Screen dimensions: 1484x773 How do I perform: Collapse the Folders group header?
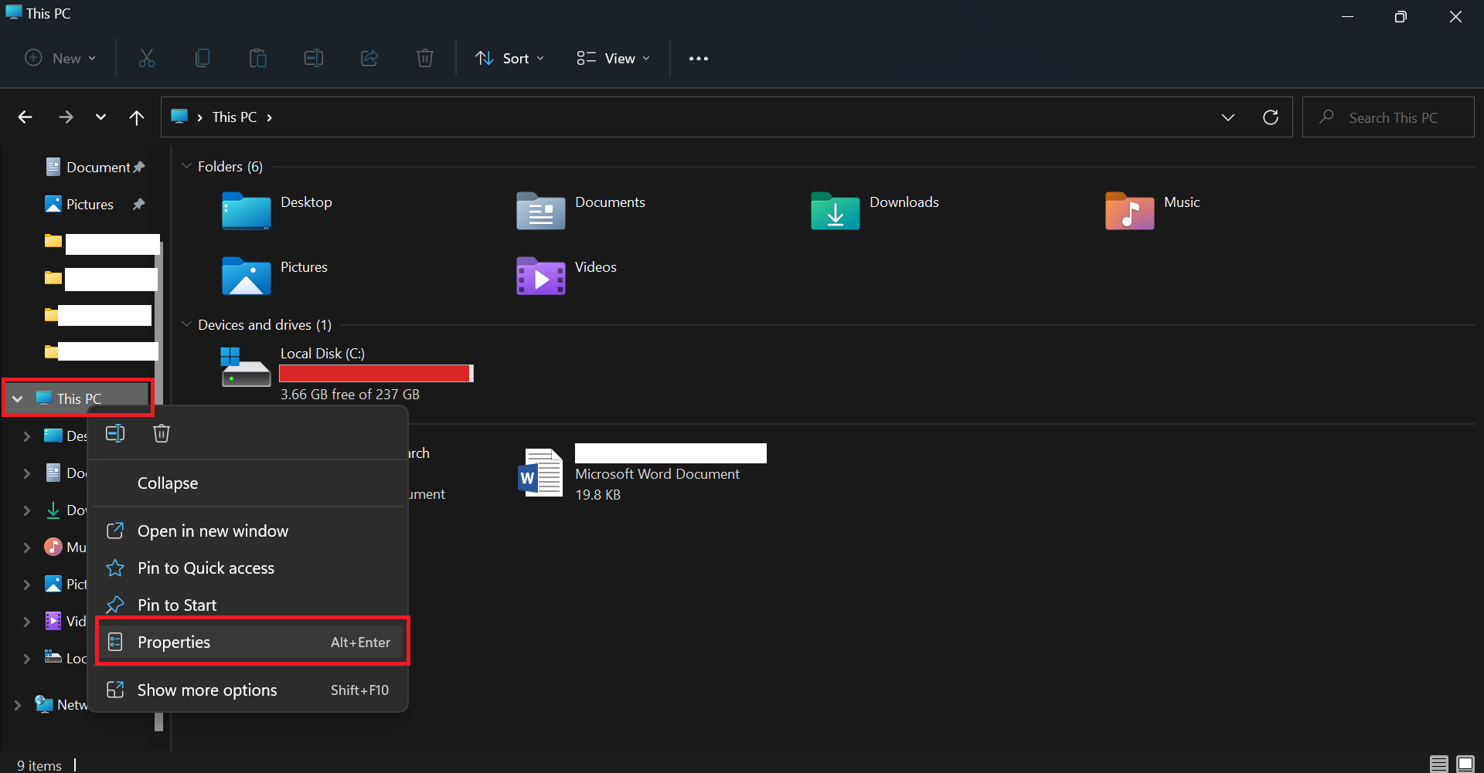(186, 166)
